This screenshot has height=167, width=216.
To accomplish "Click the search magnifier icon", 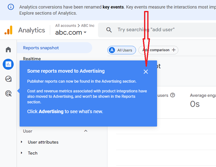I will 109,30.
